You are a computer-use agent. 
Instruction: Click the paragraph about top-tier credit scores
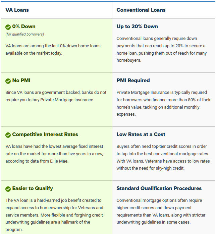coord(163,157)
